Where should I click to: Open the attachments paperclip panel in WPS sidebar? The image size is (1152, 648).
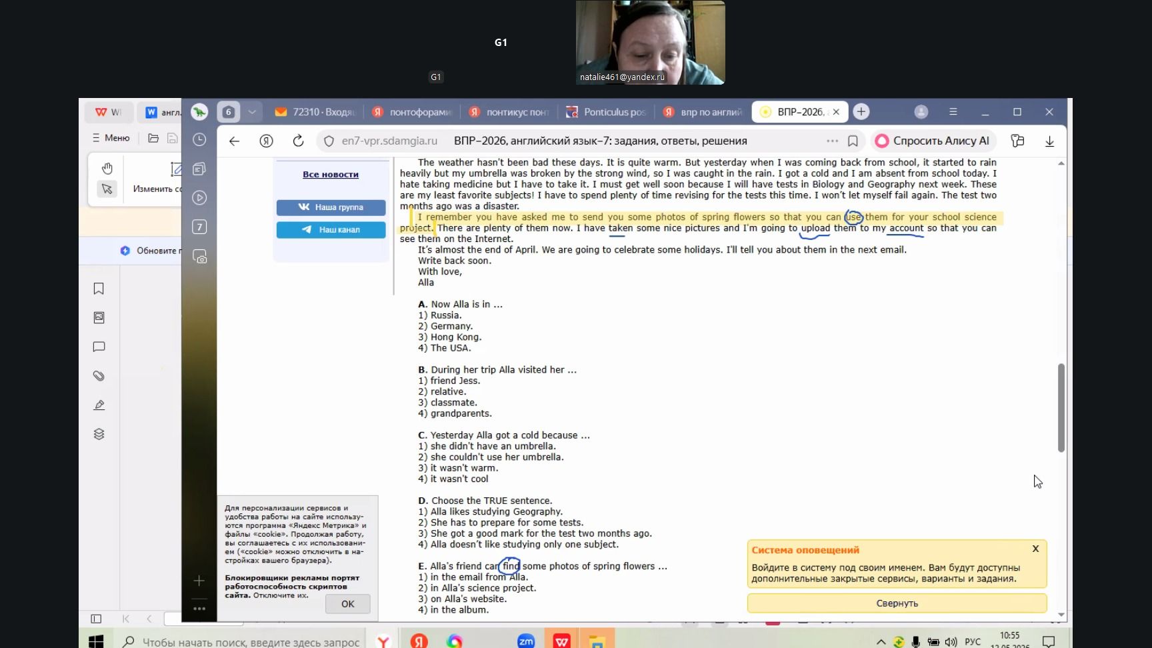pos(99,376)
